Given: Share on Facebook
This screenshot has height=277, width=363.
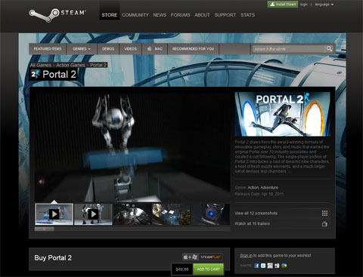Looking at the screenshot, I should point(256,266).
